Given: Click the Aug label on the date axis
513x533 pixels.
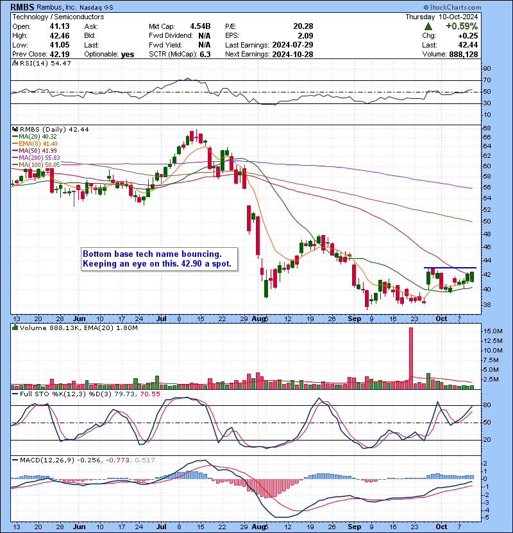Looking at the screenshot, I should [x=258, y=319].
